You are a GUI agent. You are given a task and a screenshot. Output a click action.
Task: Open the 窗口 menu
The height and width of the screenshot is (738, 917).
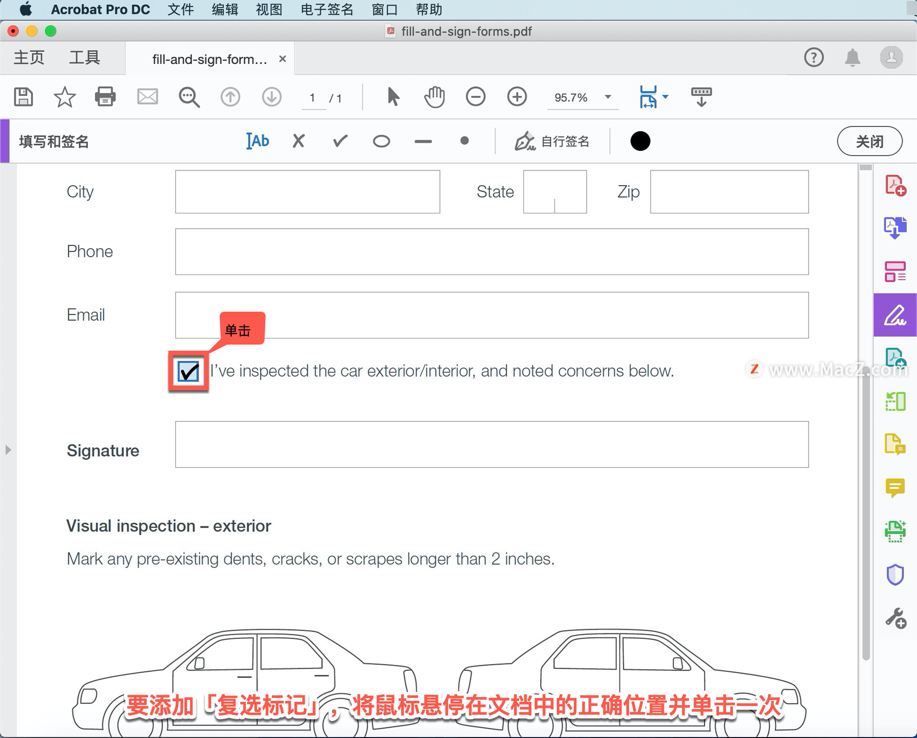[x=384, y=10]
